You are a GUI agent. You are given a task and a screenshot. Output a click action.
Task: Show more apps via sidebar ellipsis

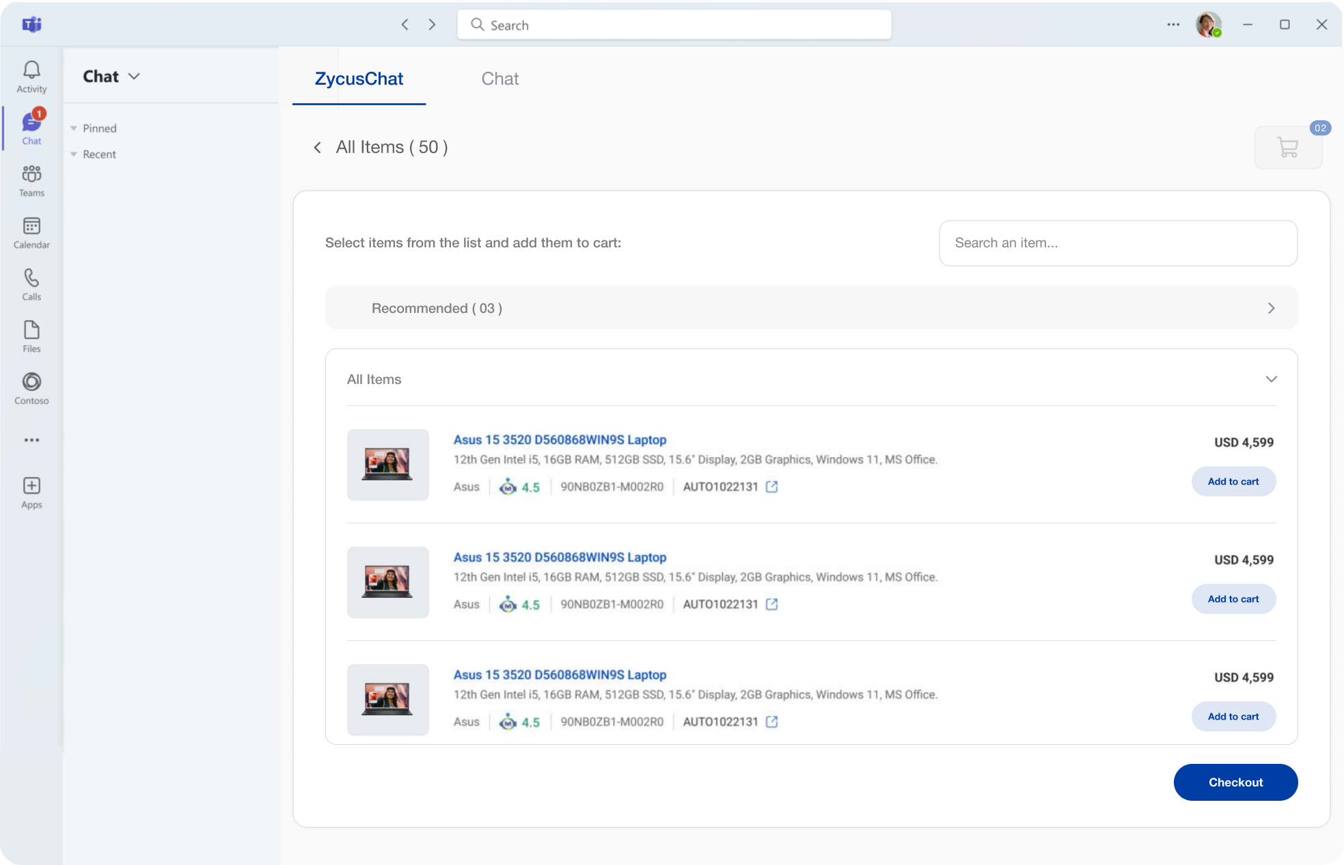[31, 440]
